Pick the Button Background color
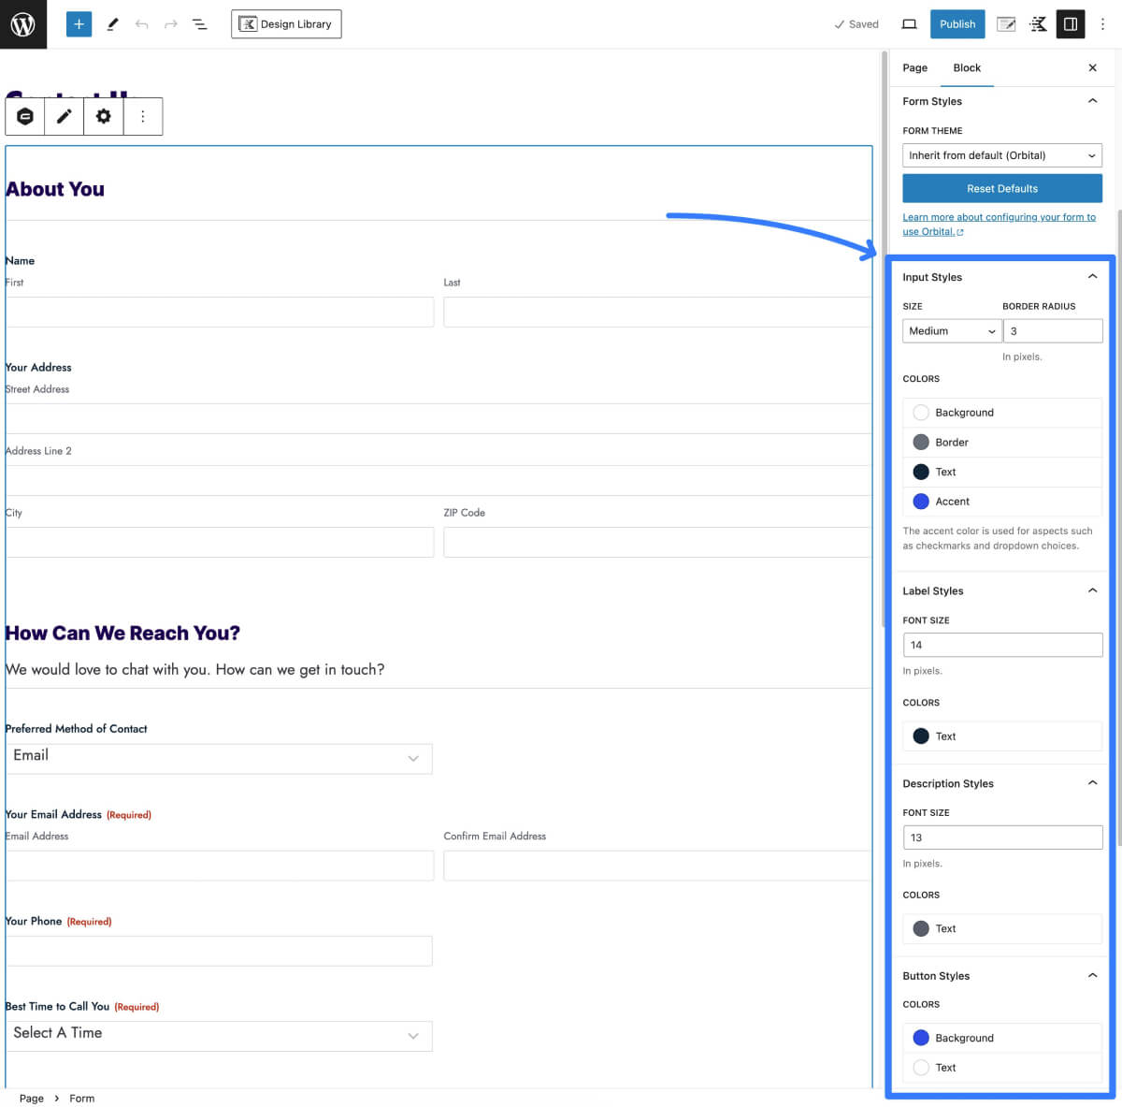1122x1107 pixels. tap(1002, 1038)
